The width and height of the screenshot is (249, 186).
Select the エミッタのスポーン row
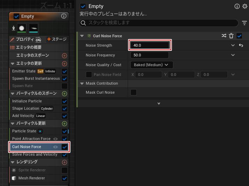point(39,55)
